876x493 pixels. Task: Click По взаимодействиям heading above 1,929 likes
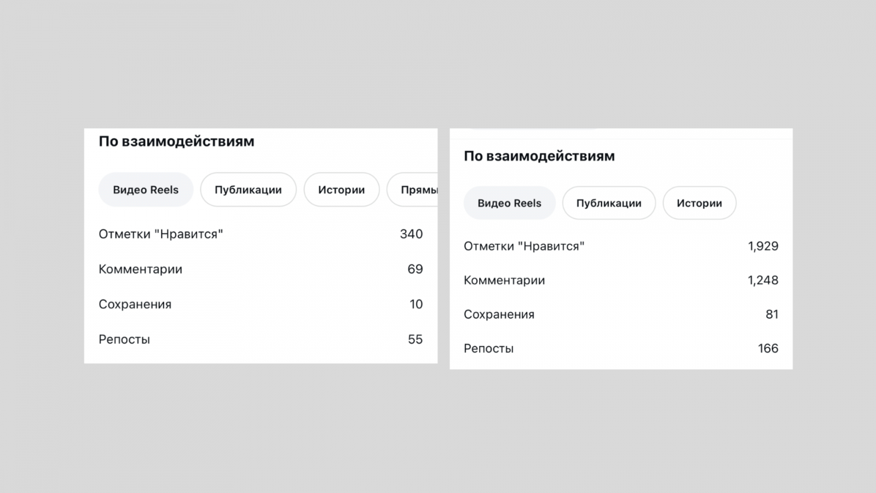[539, 156]
